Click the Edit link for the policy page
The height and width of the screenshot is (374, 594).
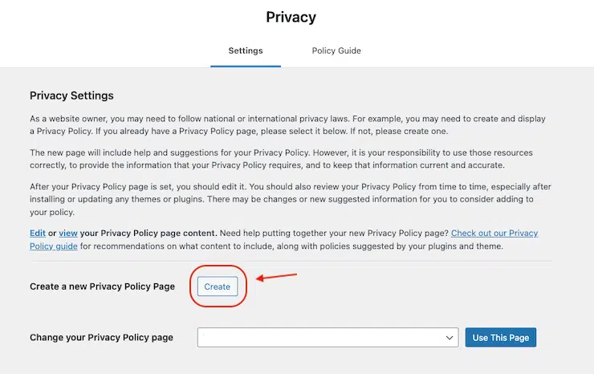39,234
